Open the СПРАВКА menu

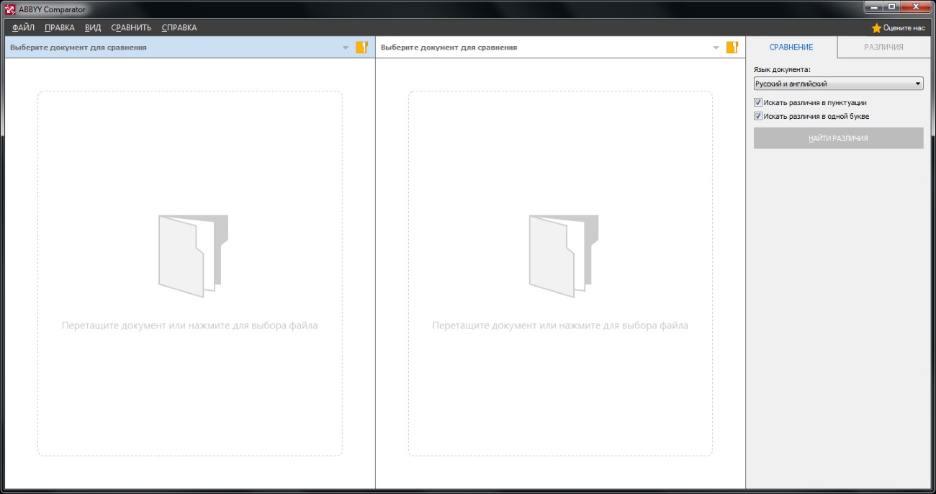tap(179, 27)
